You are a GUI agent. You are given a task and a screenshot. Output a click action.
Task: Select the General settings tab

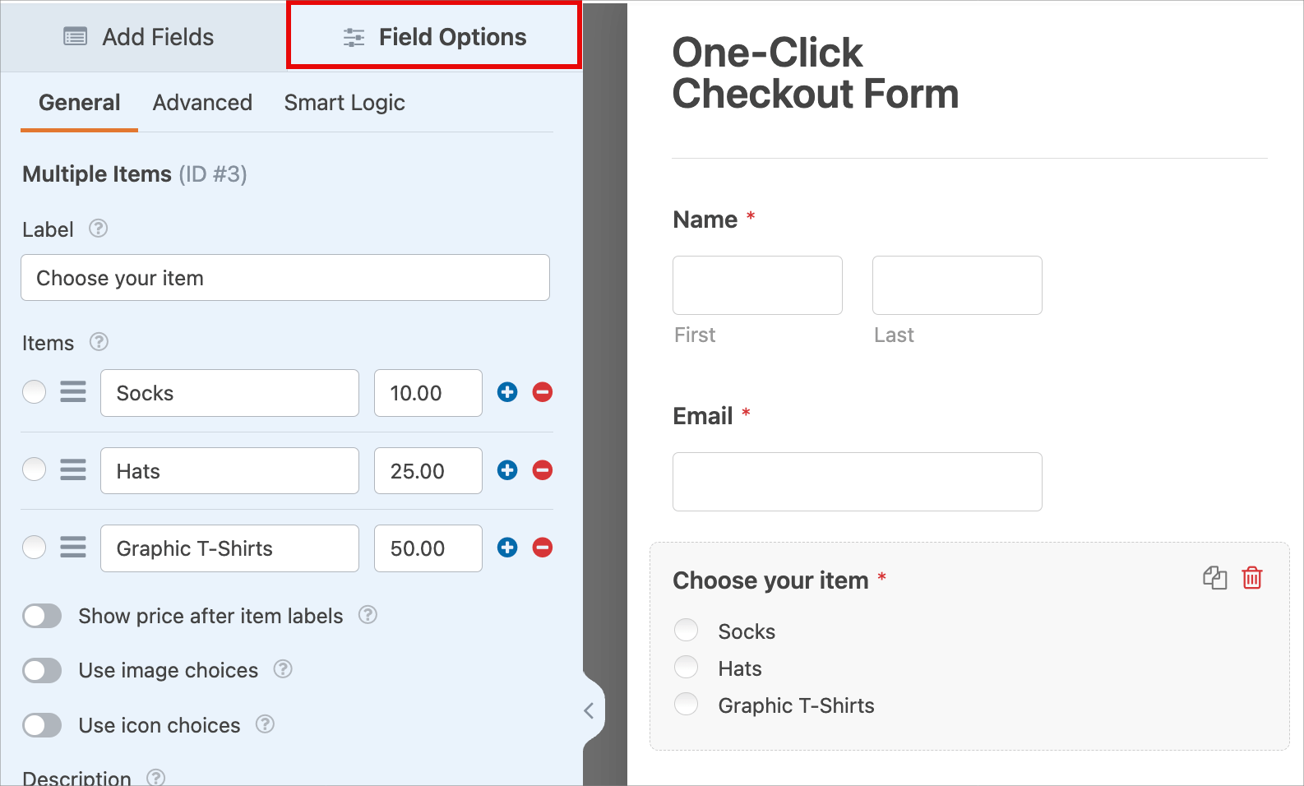pyautogui.click(x=79, y=102)
